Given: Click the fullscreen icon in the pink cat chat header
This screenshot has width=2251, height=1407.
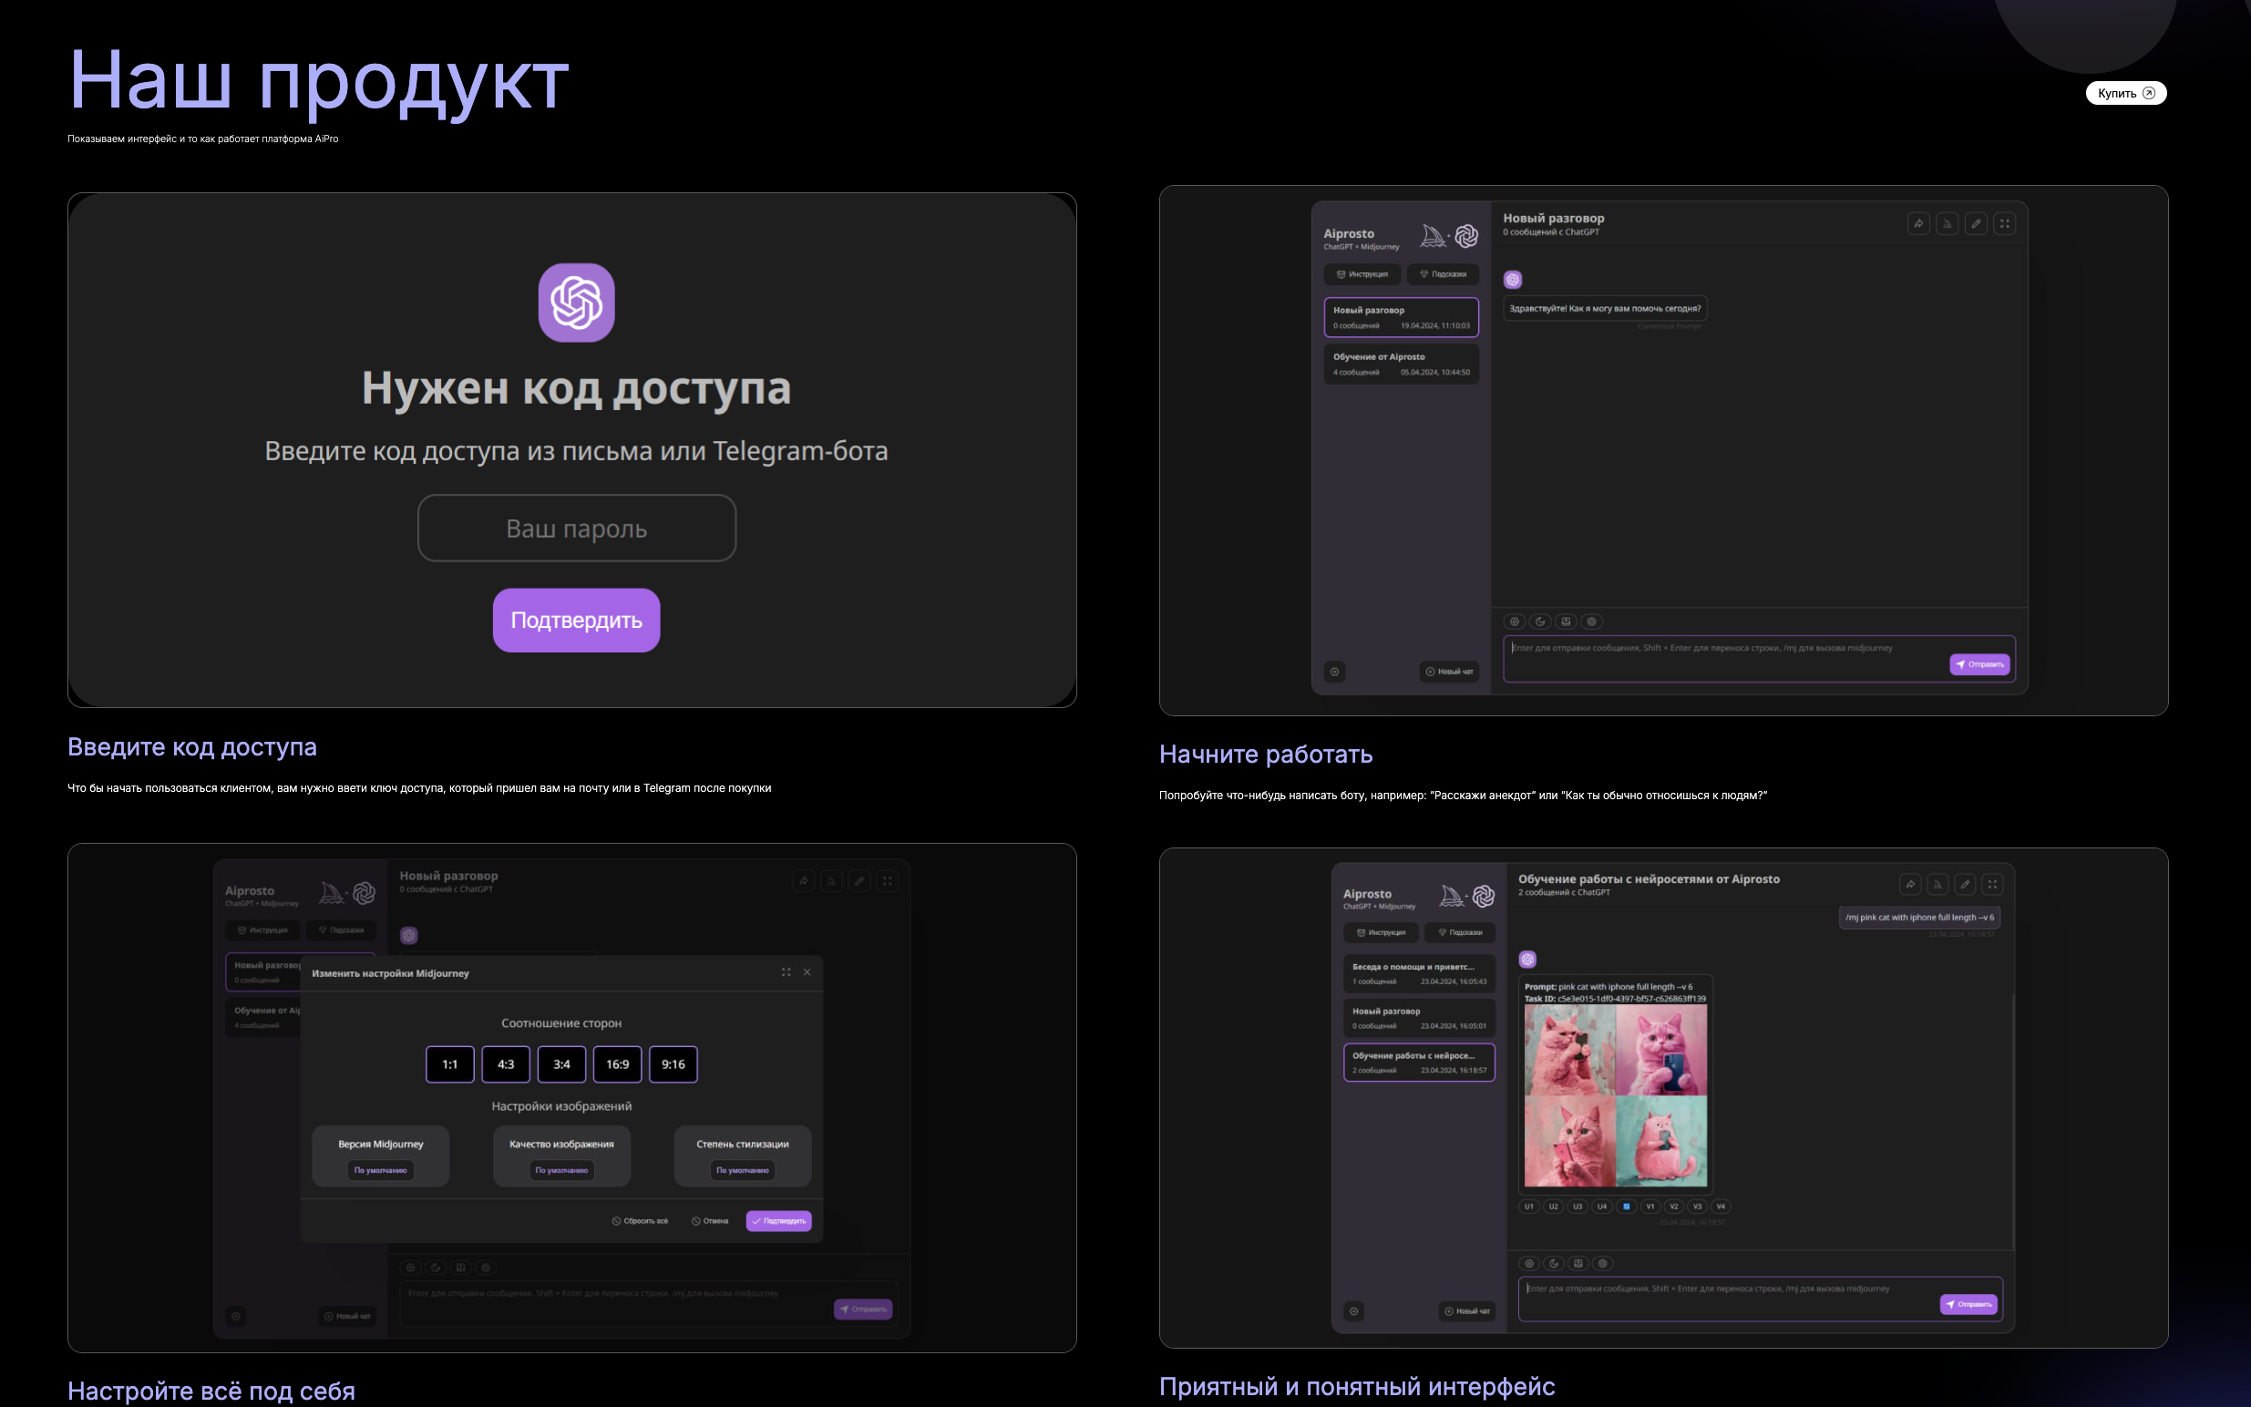Looking at the screenshot, I should point(1992,884).
